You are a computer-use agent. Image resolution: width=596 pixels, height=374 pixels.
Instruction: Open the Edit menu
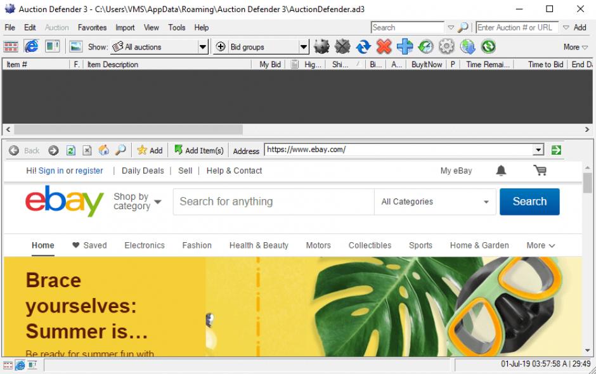(30, 27)
